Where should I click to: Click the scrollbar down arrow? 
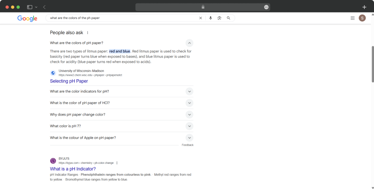373,188
